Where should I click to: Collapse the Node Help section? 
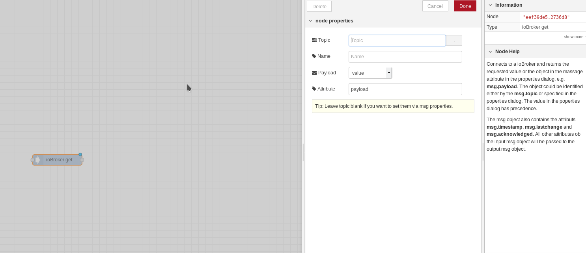click(x=490, y=52)
